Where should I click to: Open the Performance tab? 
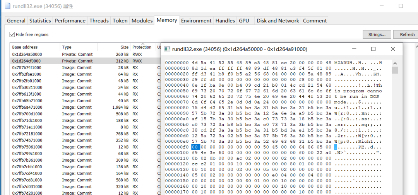[70, 21]
